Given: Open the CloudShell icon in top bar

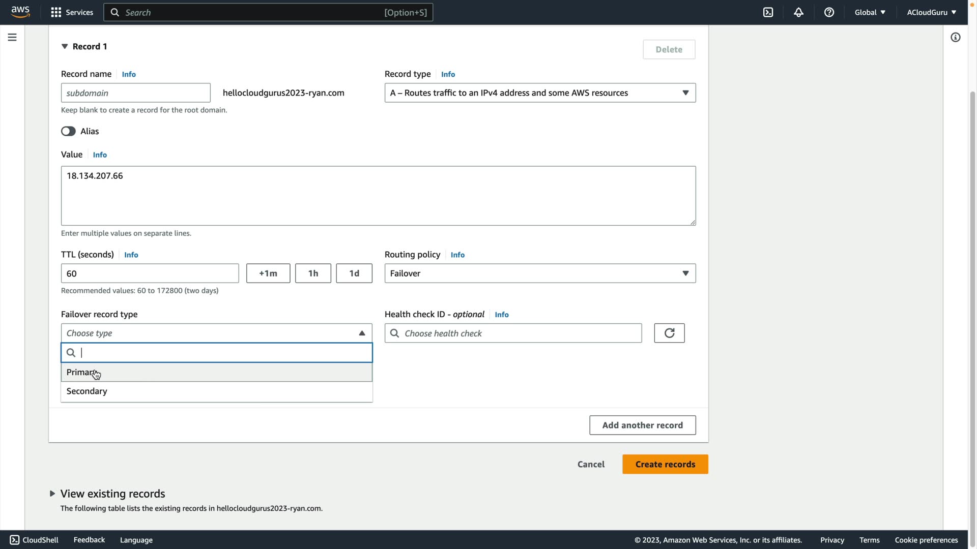Looking at the screenshot, I should 768,12.
